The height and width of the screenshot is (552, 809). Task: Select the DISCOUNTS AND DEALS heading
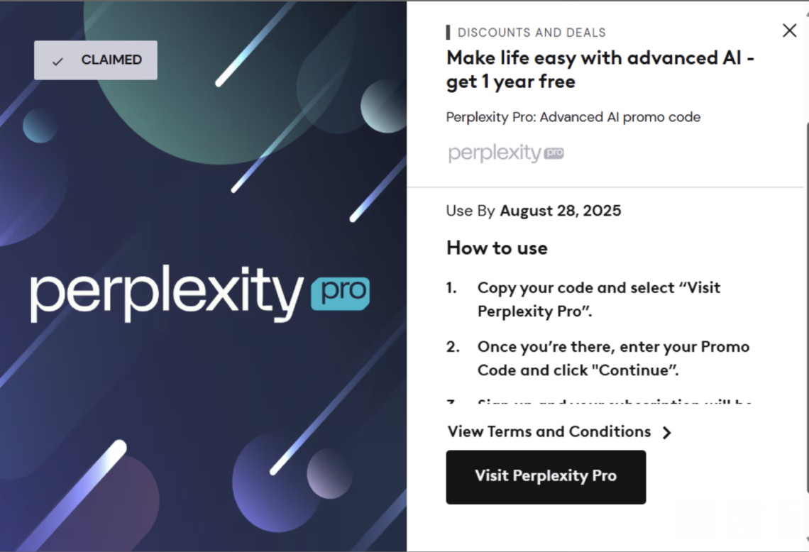[x=532, y=32]
